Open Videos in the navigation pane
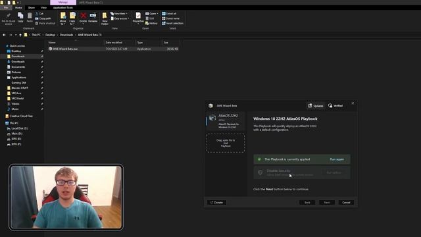The height and width of the screenshot is (237, 421). tap(15, 104)
